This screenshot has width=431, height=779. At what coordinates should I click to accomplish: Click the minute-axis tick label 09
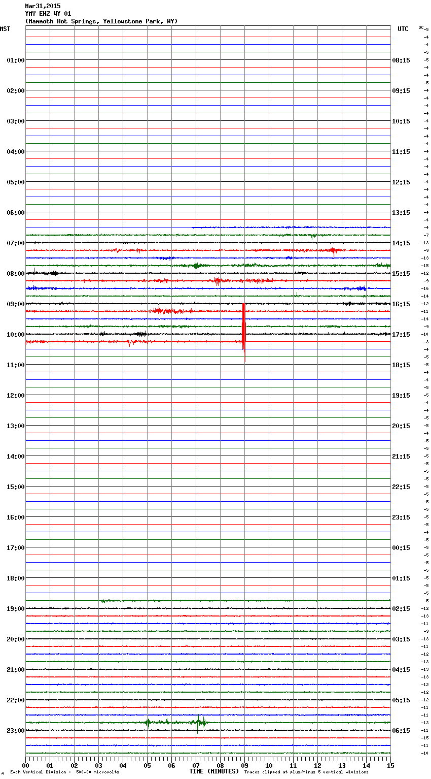(x=244, y=765)
